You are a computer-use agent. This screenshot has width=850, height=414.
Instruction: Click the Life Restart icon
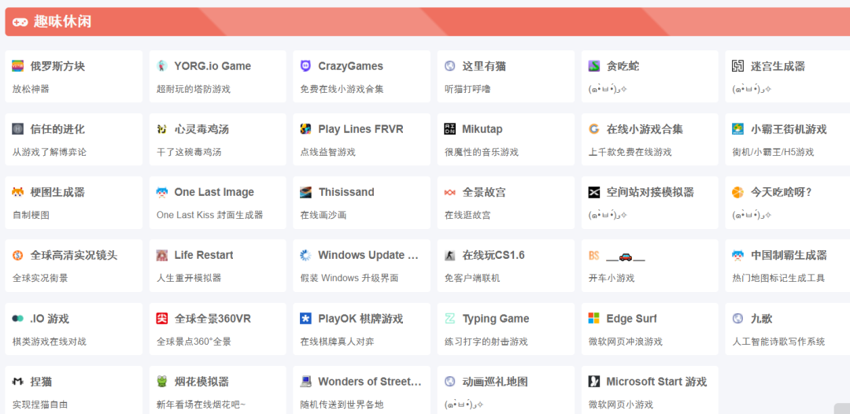pos(161,255)
